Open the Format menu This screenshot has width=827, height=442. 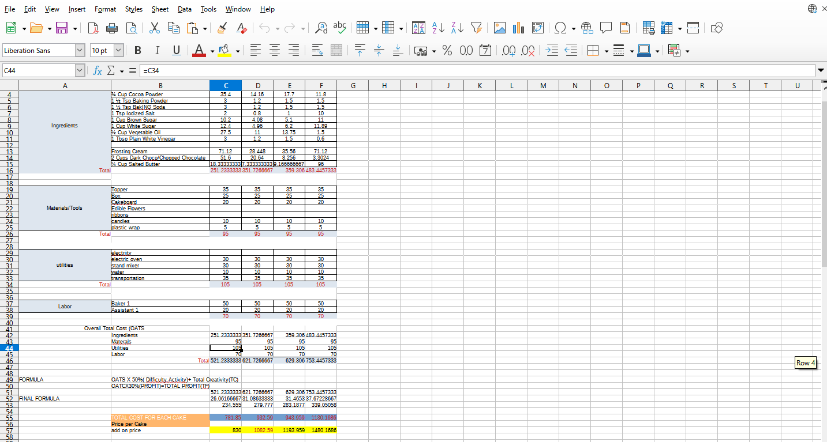point(105,9)
